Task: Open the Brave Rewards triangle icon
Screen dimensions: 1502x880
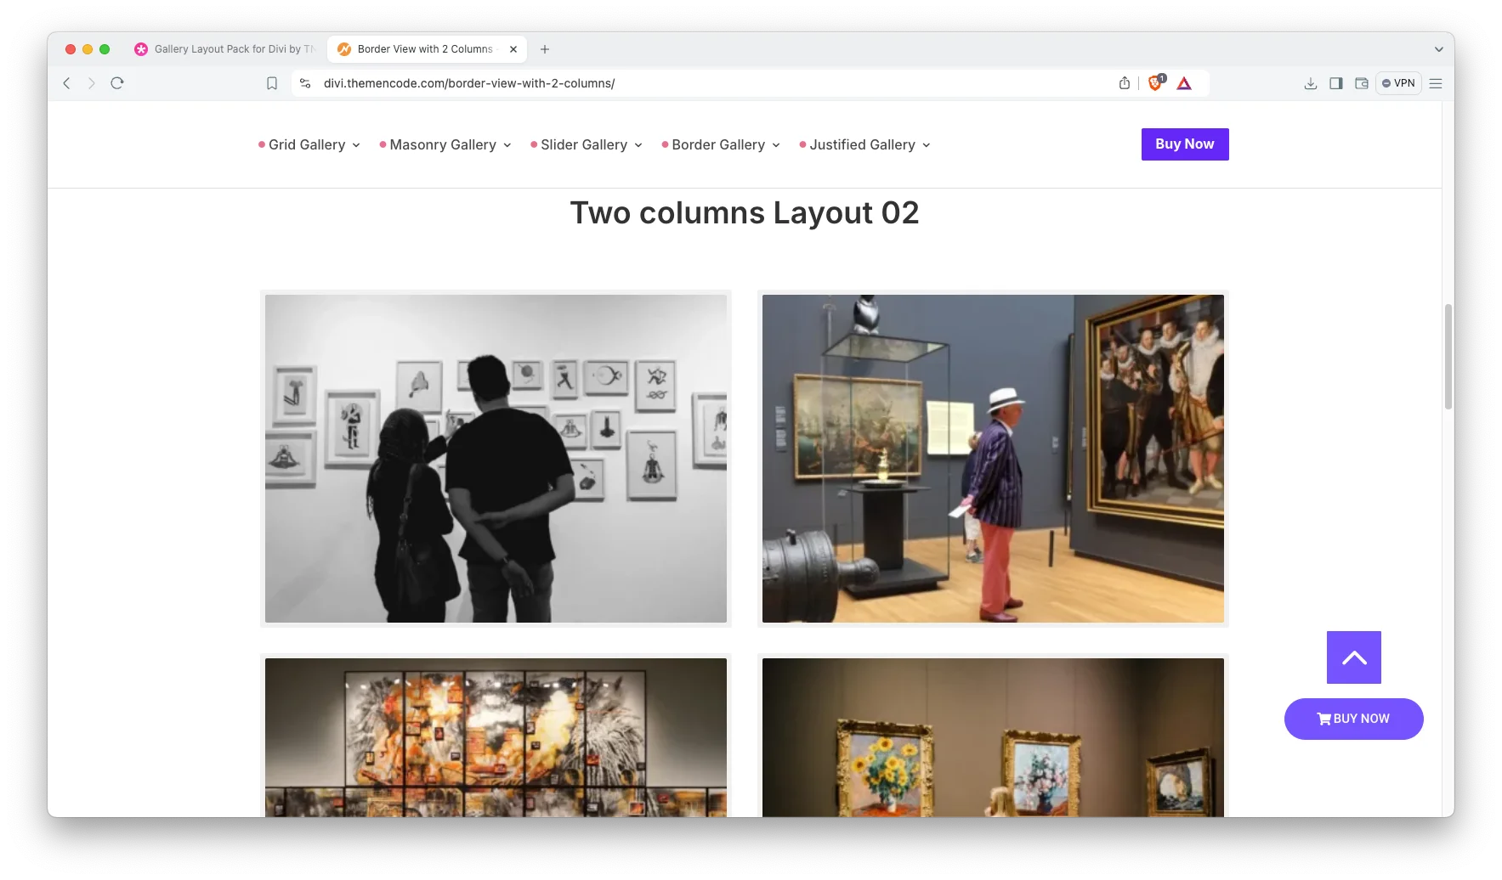Action: 1184,83
